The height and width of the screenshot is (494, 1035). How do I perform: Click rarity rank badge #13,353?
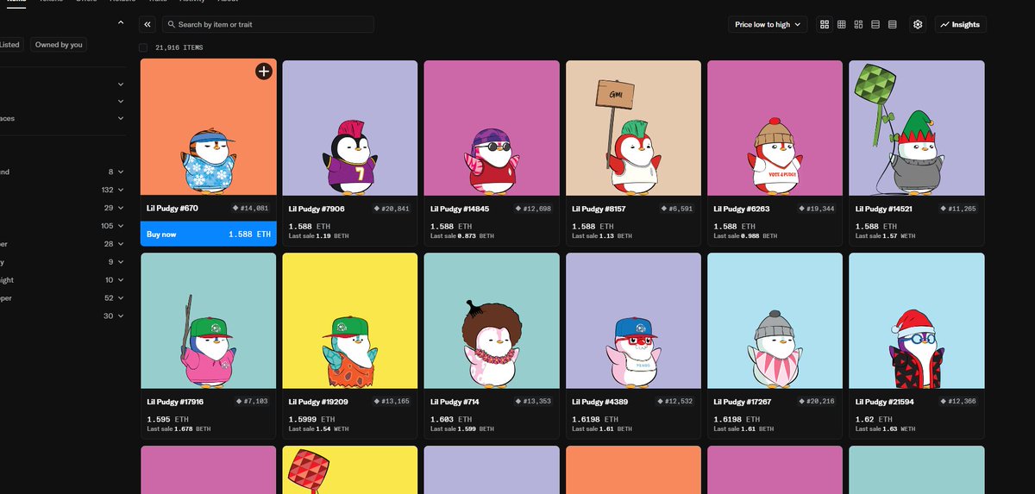[534, 401]
